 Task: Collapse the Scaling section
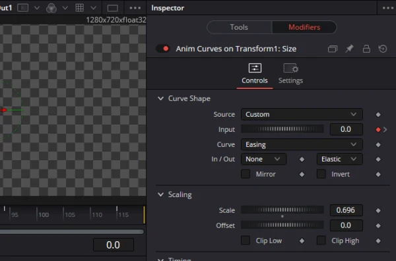pyautogui.click(x=160, y=194)
